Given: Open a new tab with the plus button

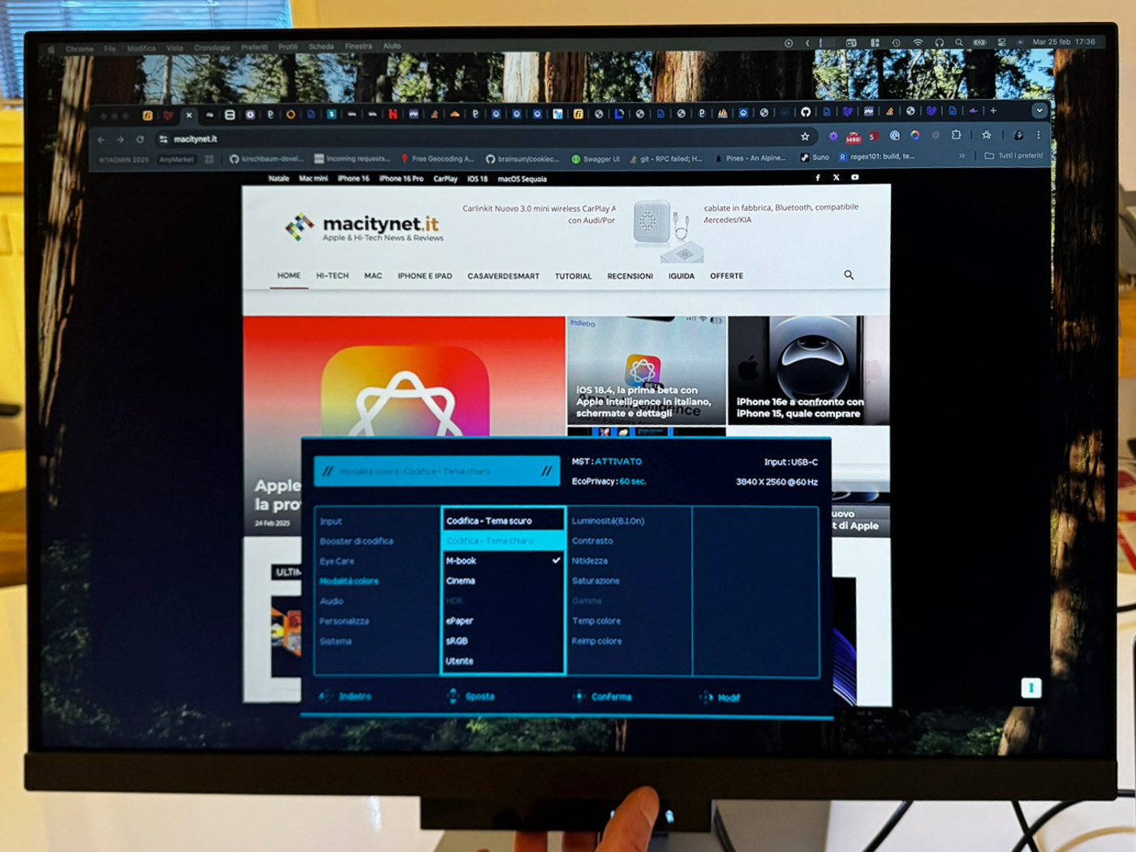Looking at the screenshot, I should point(993,110).
